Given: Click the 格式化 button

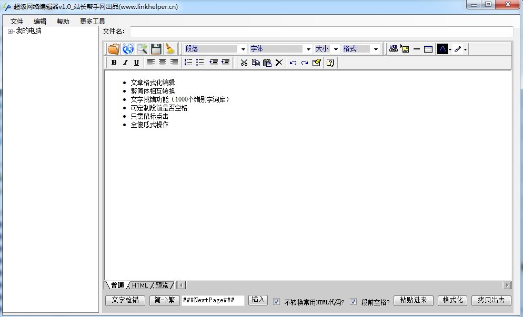Looking at the screenshot, I should [452, 300].
